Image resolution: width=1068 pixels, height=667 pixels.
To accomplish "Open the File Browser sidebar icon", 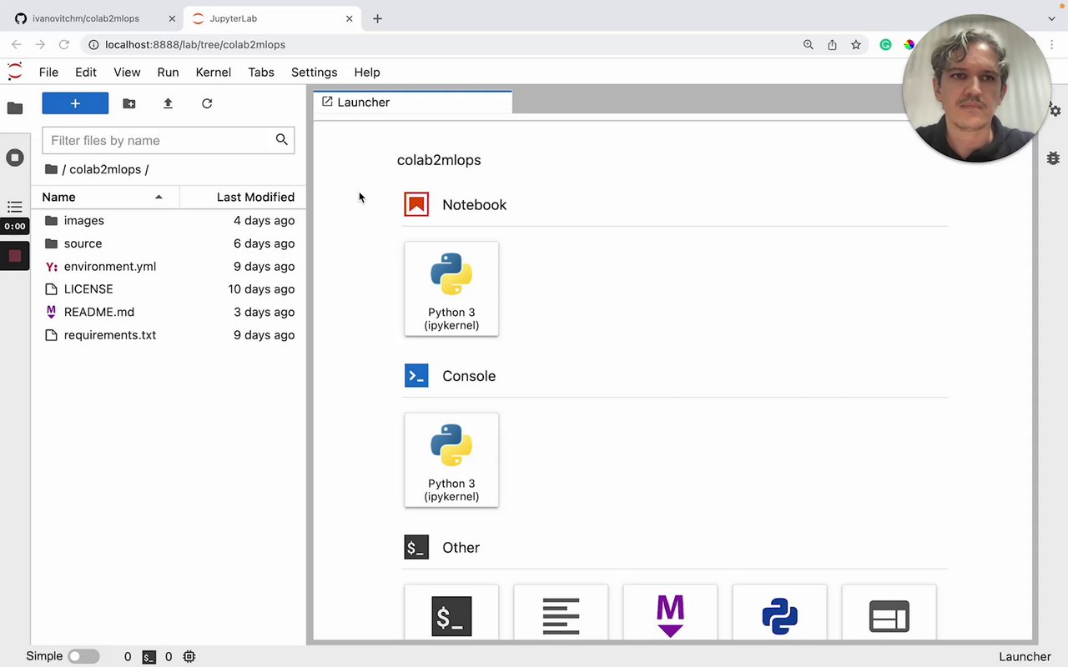I will [15, 108].
